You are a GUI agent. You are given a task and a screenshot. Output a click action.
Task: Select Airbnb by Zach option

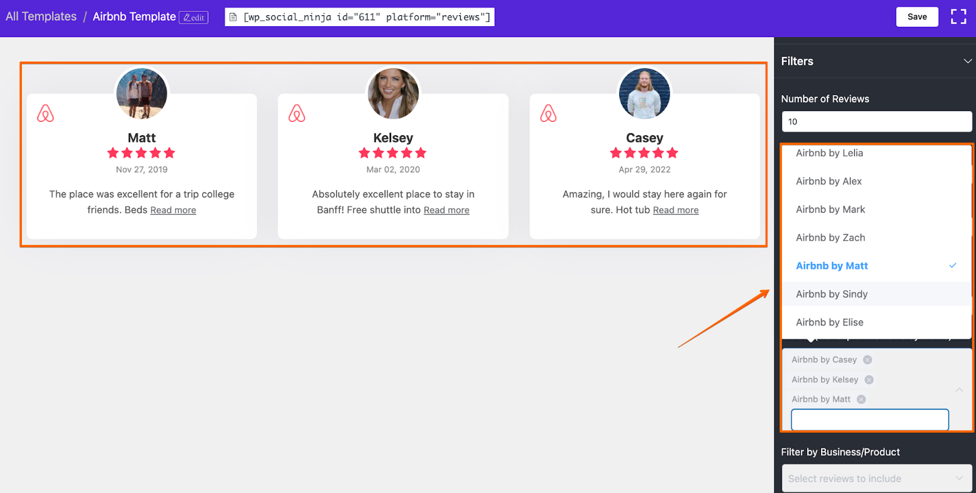point(877,238)
